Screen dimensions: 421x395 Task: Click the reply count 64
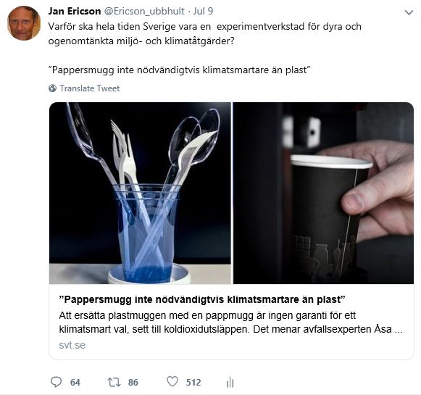tap(75, 383)
